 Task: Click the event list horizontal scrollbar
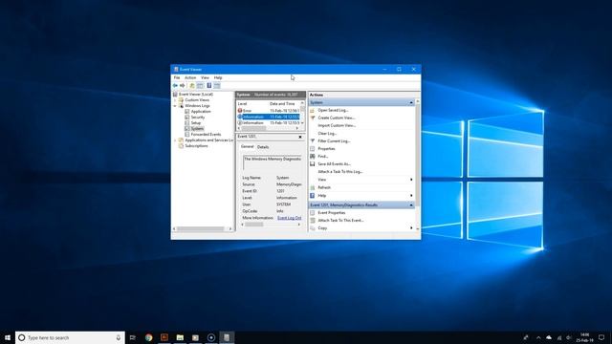pyautogui.click(x=268, y=128)
